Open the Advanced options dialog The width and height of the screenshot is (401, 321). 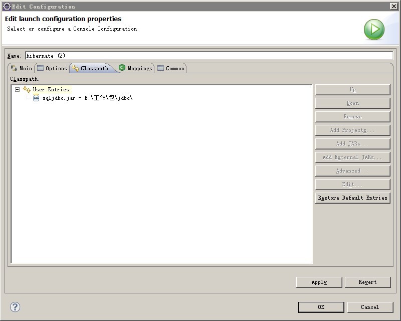click(352, 171)
